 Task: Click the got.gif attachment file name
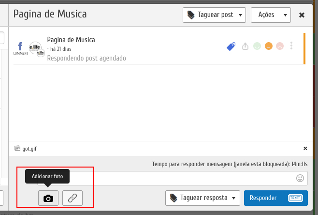coord(29,149)
